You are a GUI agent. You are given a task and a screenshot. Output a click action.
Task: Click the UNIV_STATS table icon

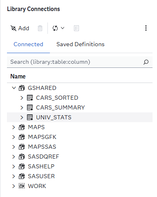click(30, 117)
